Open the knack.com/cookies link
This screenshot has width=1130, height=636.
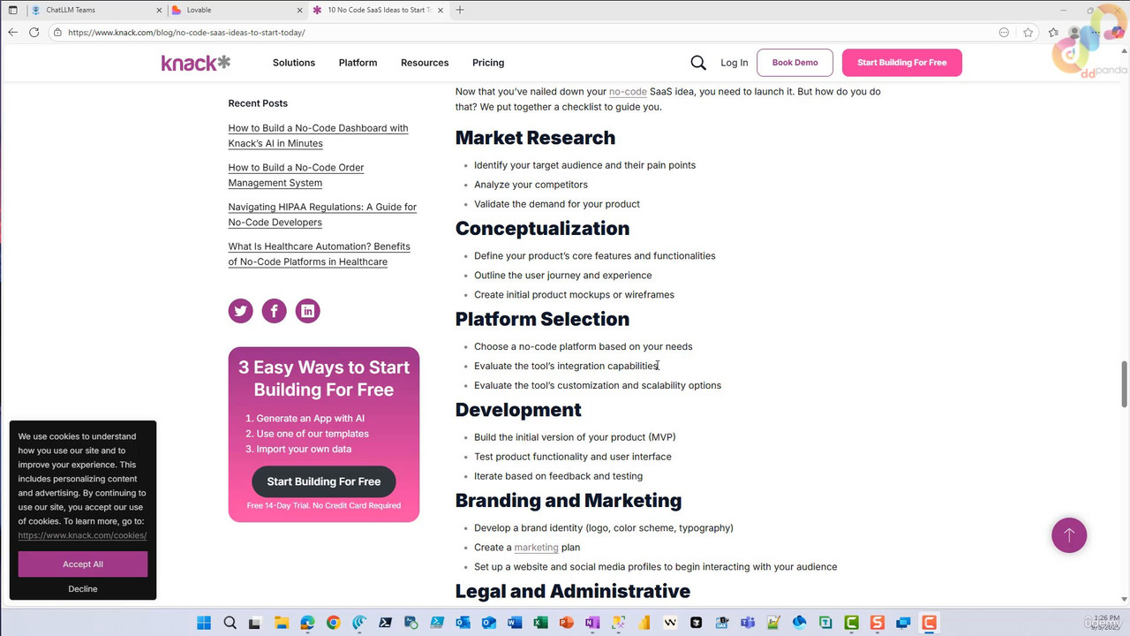pos(82,535)
